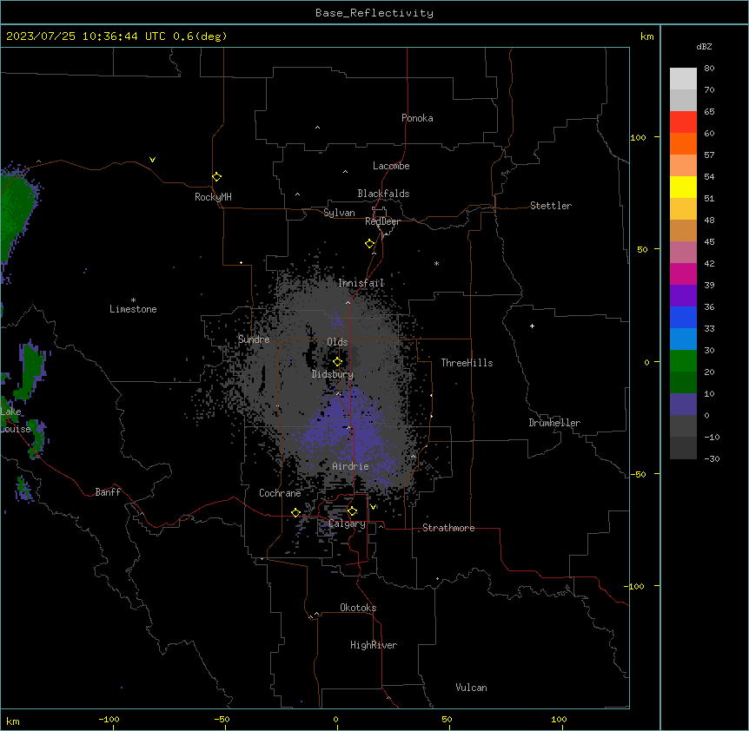Click the yellow diamond marker below Cochrane

click(x=295, y=512)
